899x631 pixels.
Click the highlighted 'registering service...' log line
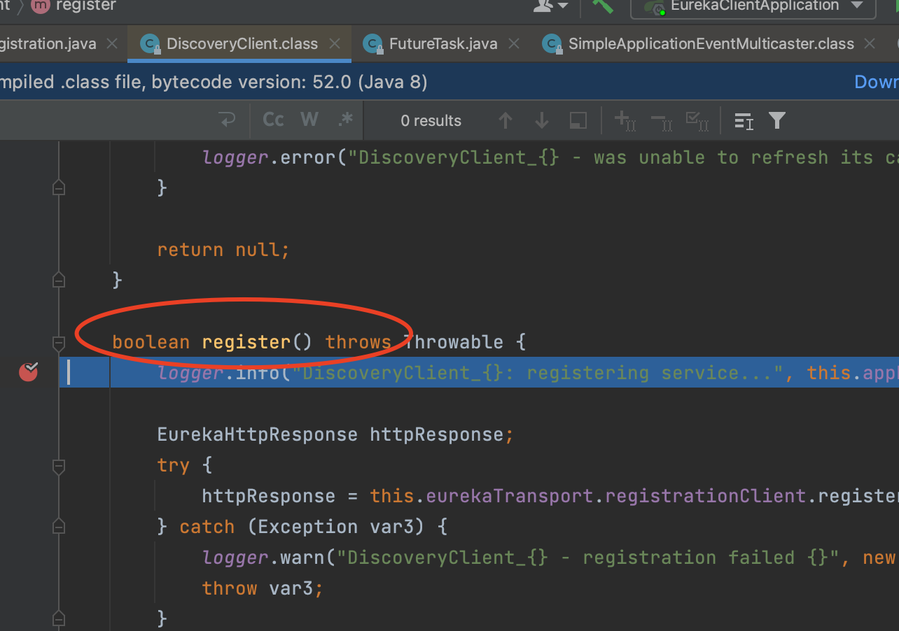pyautogui.click(x=479, y=372)
